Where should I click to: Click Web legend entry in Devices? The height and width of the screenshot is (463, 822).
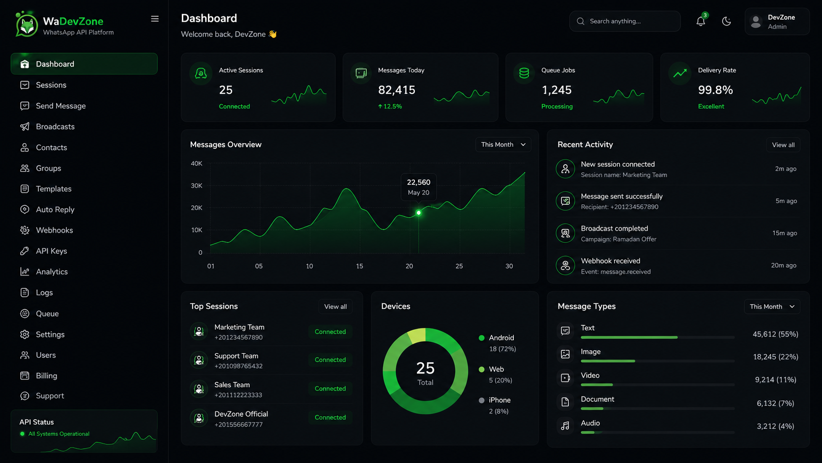click(496, 374)
